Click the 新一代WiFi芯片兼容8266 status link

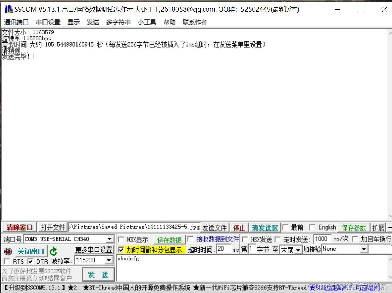click(x=250, y=288)
